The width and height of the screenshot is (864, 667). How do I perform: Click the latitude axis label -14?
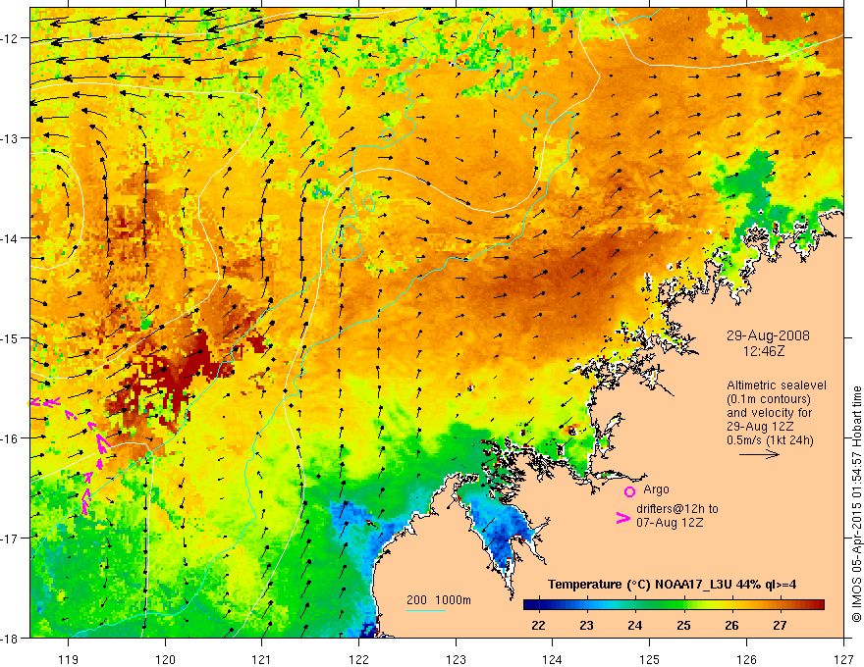[11, 237]
